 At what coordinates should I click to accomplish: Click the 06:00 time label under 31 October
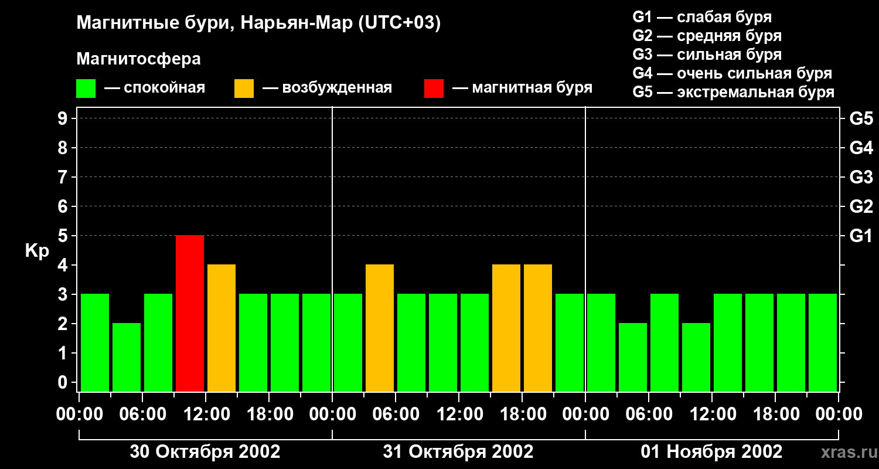coord(396,414)
